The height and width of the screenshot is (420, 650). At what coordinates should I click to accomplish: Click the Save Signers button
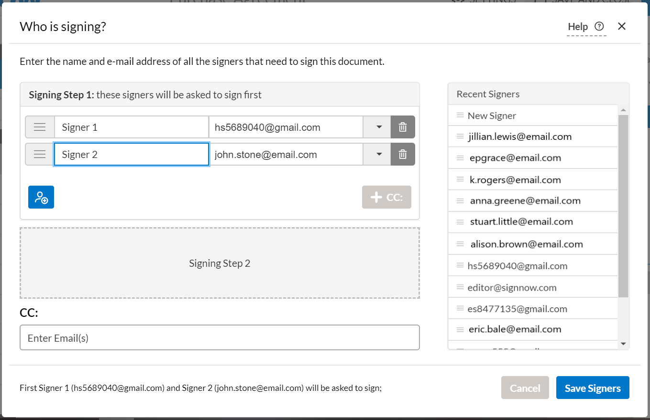tap(593, 388)
